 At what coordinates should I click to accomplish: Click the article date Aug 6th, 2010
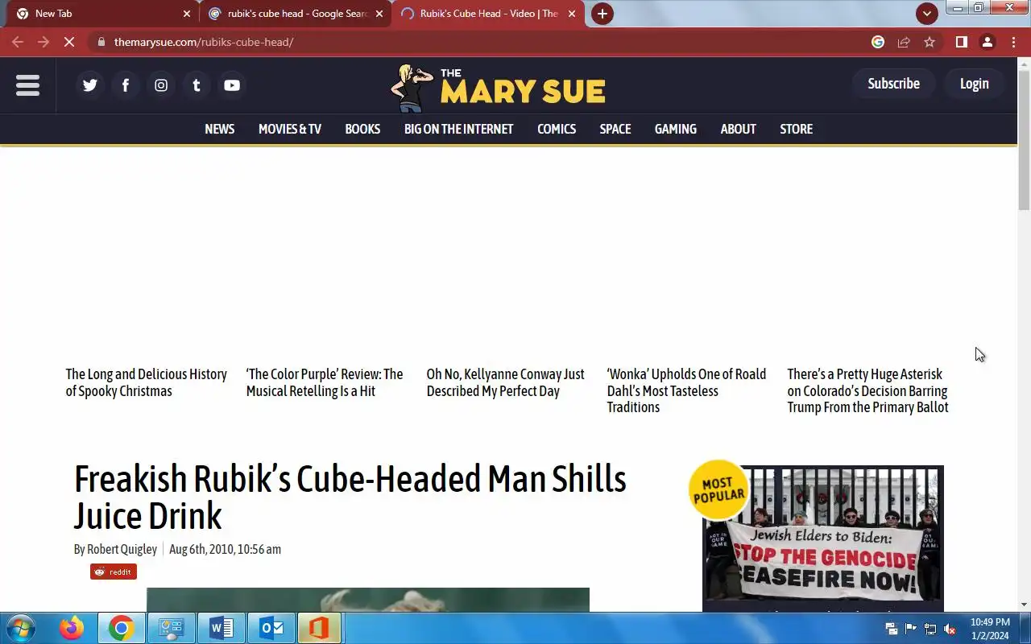point(226,549)
